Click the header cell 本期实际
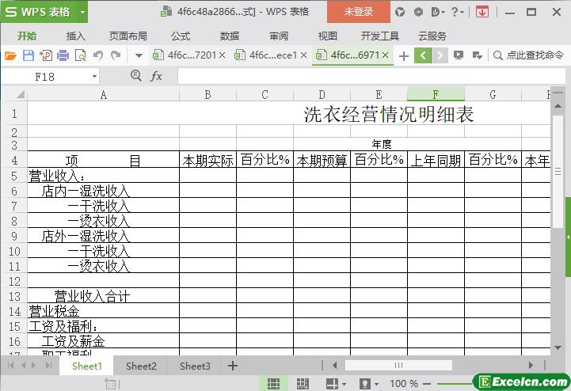Viewport: 571px width, 391px height. [x=208, y=160]
